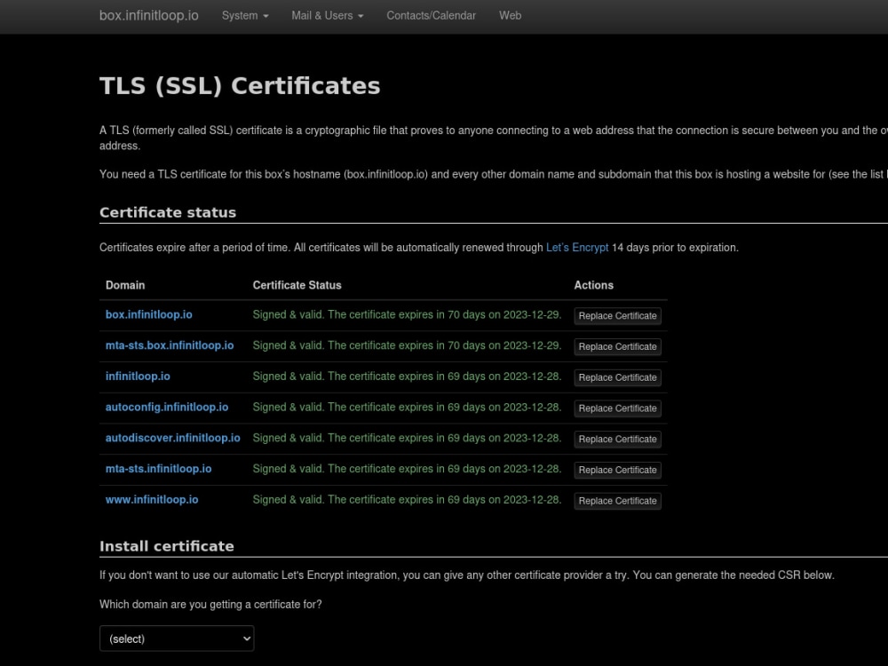This screenshot has height=666, width=888.
Task: Click the box.infinitloop.io brand link
Action: point(148,16)
